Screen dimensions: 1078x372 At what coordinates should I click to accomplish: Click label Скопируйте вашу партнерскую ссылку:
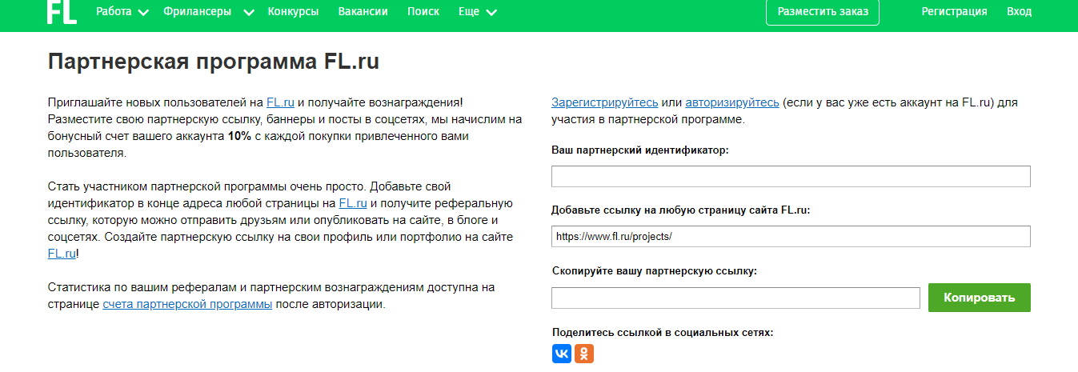(655, 270)
